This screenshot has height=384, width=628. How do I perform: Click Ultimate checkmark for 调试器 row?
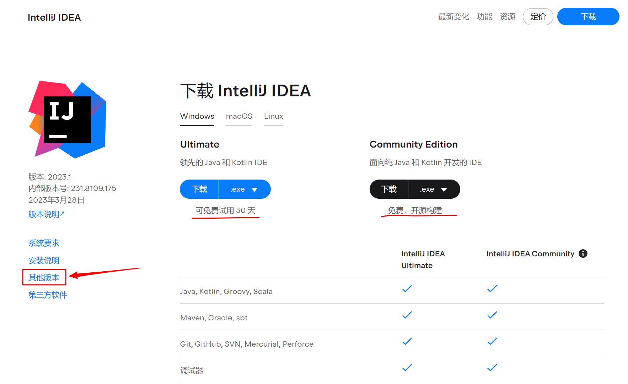click(407, 368)
